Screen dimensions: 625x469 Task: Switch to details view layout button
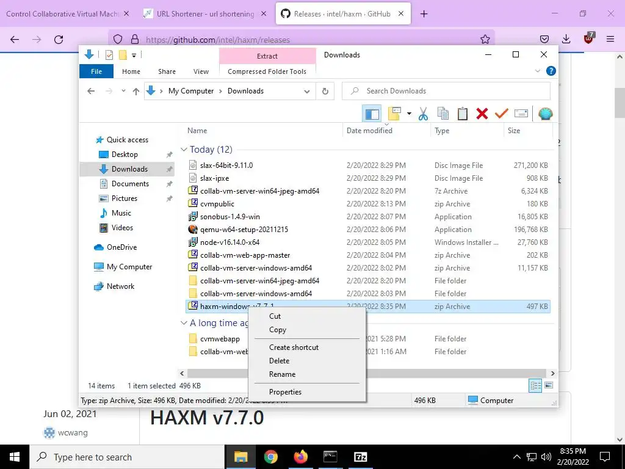point(535,386)
